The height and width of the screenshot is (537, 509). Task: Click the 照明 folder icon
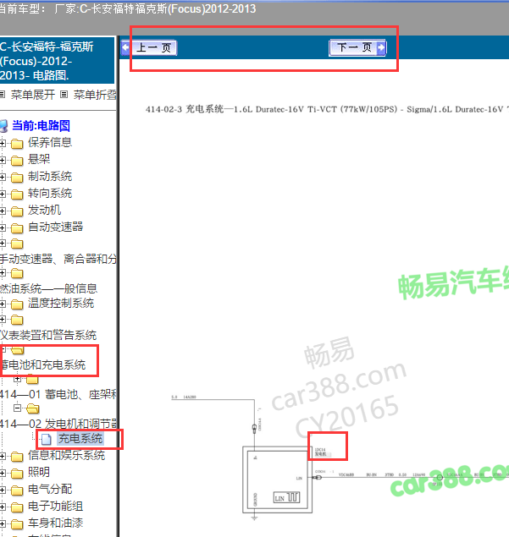pos(17,474)
